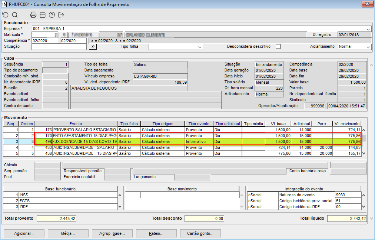Toggle the Desconsidera descritivo checkbox
Screen dimensions: 375x240
278,47
